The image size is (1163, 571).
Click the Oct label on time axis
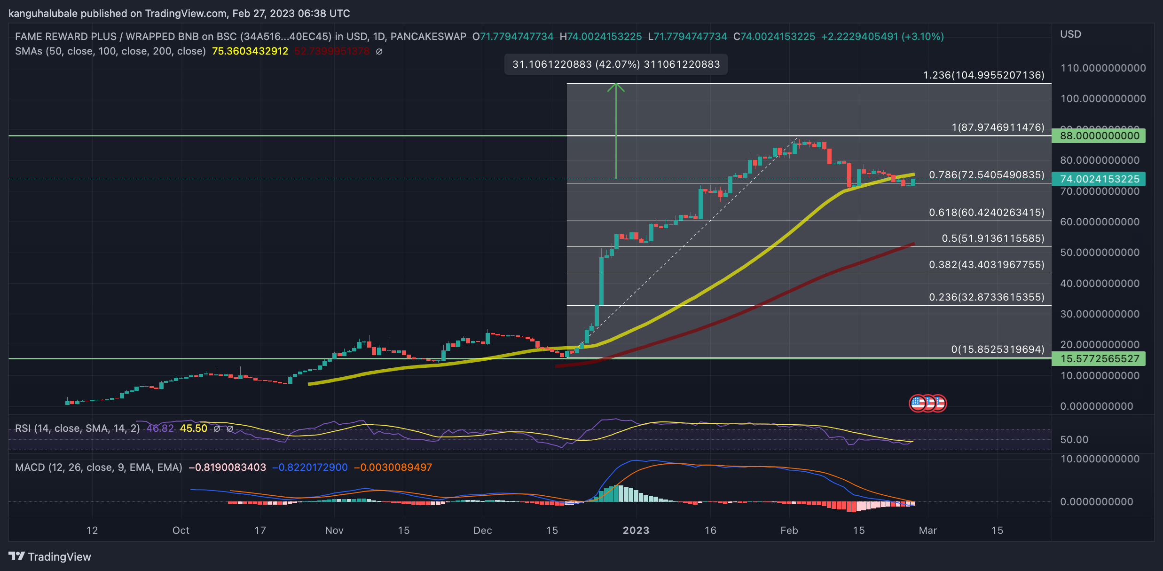[x=181, y=531]
